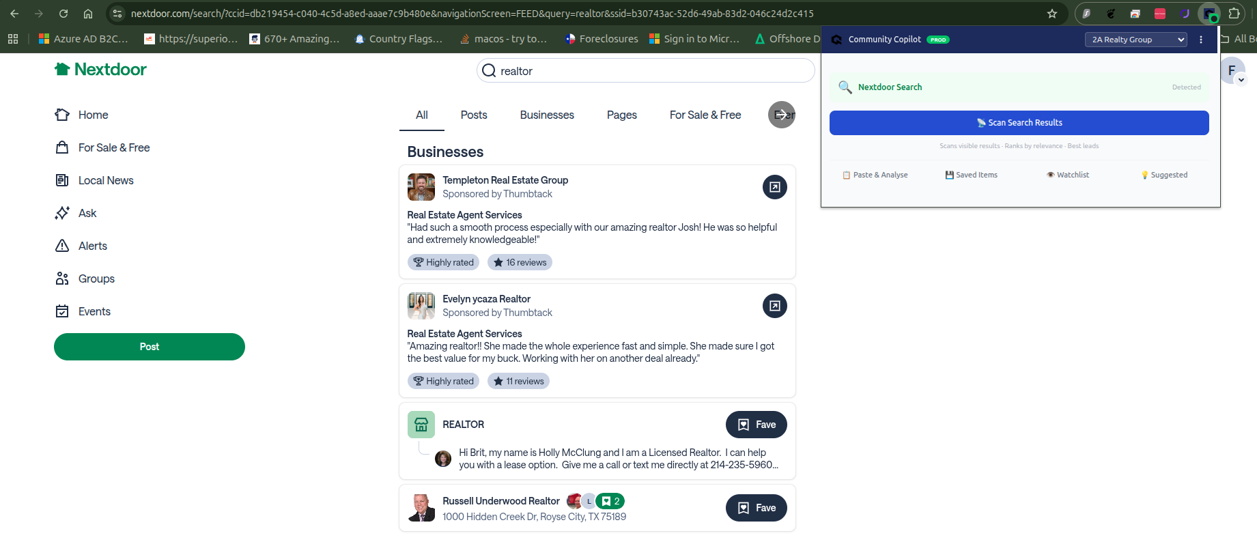The image size is (1257, 542).
Task: Open Alerts in the sidebar
Action: coord(81,246)
